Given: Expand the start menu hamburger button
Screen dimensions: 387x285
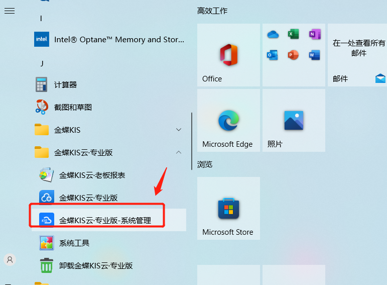Looking at the screenshot, I should click(10, 11).
